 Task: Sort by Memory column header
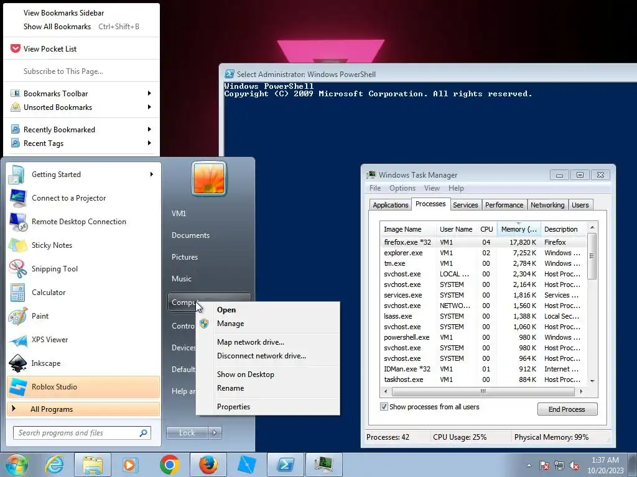[x=519, y=229]
